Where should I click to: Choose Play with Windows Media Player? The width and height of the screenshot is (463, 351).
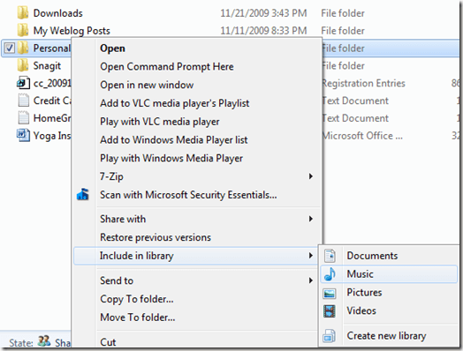pyautogui.click(x=171, y=158)
